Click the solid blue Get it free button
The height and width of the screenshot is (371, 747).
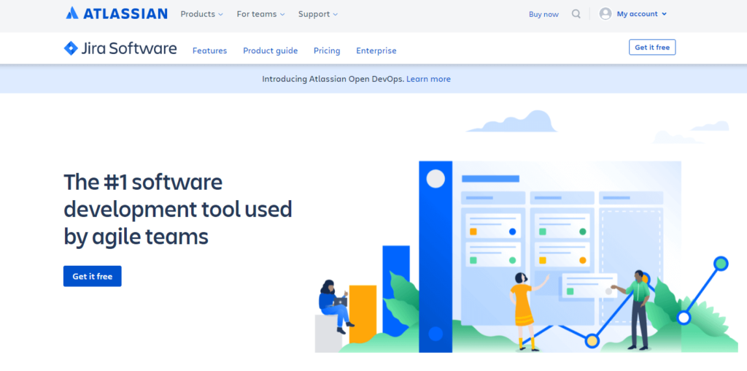93,276
